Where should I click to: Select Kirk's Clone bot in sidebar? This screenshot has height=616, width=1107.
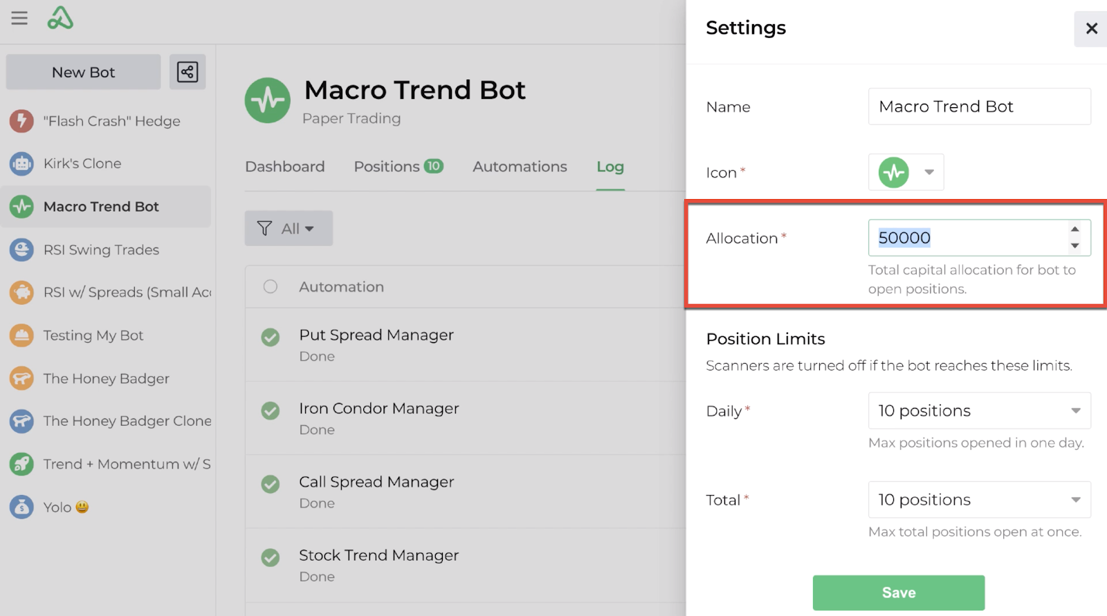(x=106, y=164)
